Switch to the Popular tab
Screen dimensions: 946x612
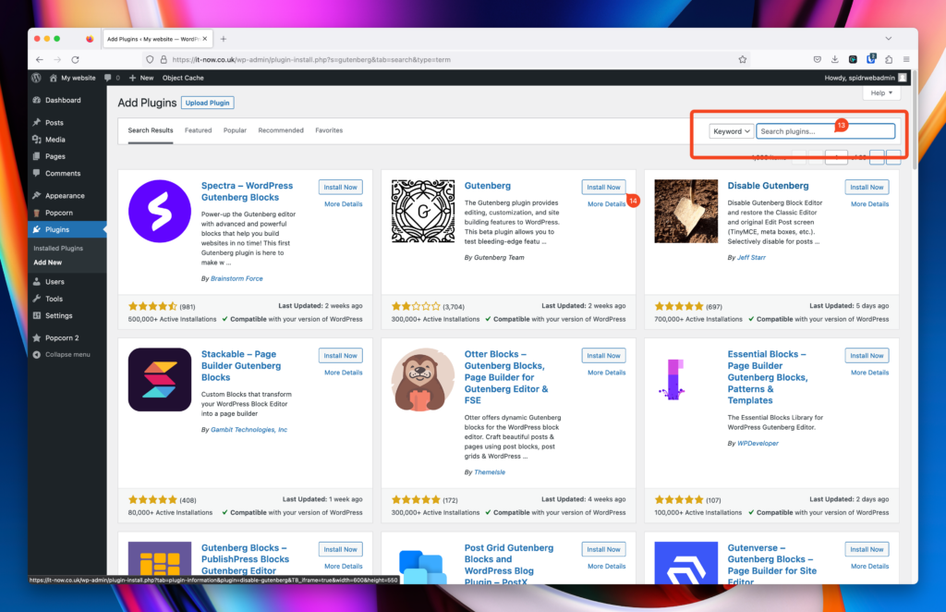click(235, 130)
